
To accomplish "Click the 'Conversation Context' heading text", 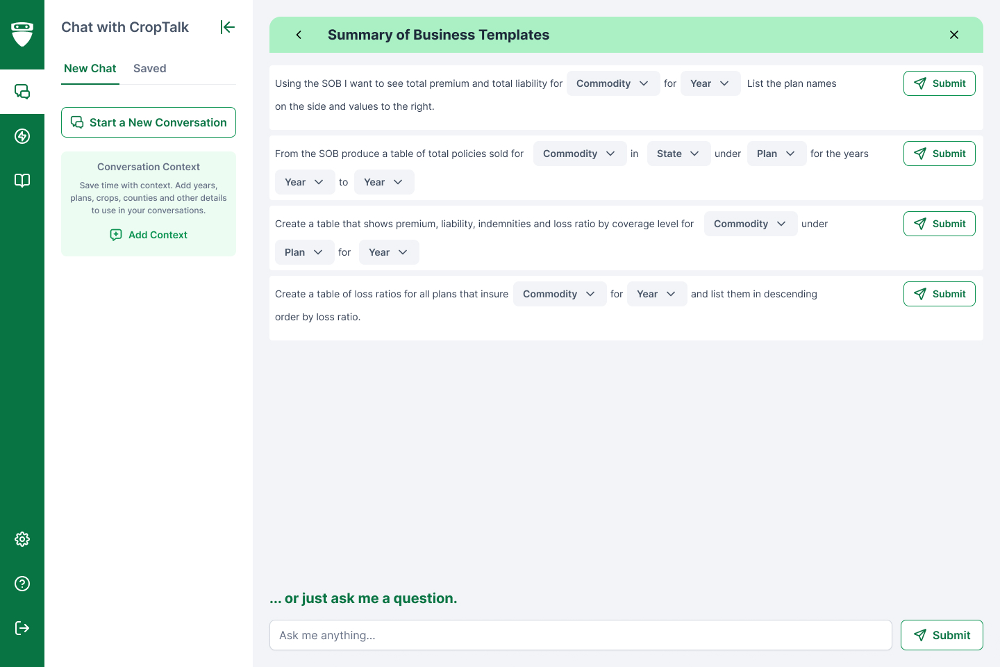I will tap(149, 167).
